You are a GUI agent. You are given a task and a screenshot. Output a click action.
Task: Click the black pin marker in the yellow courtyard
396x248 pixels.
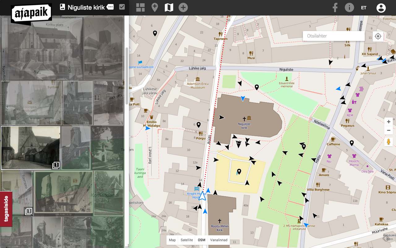(239, 172)
